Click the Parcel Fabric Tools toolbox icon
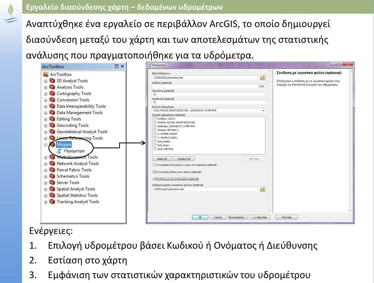Image resolution: width=374 pixels, height=283 pixels. [52, 170]
